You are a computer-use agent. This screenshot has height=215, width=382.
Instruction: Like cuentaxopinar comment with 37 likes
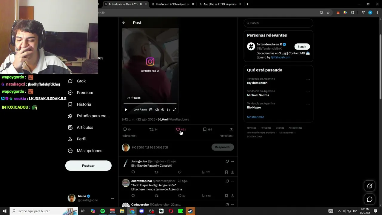click(x=181, y=196)
